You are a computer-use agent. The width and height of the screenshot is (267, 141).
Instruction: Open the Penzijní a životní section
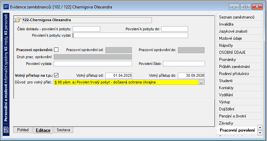(x=239, y=116)
